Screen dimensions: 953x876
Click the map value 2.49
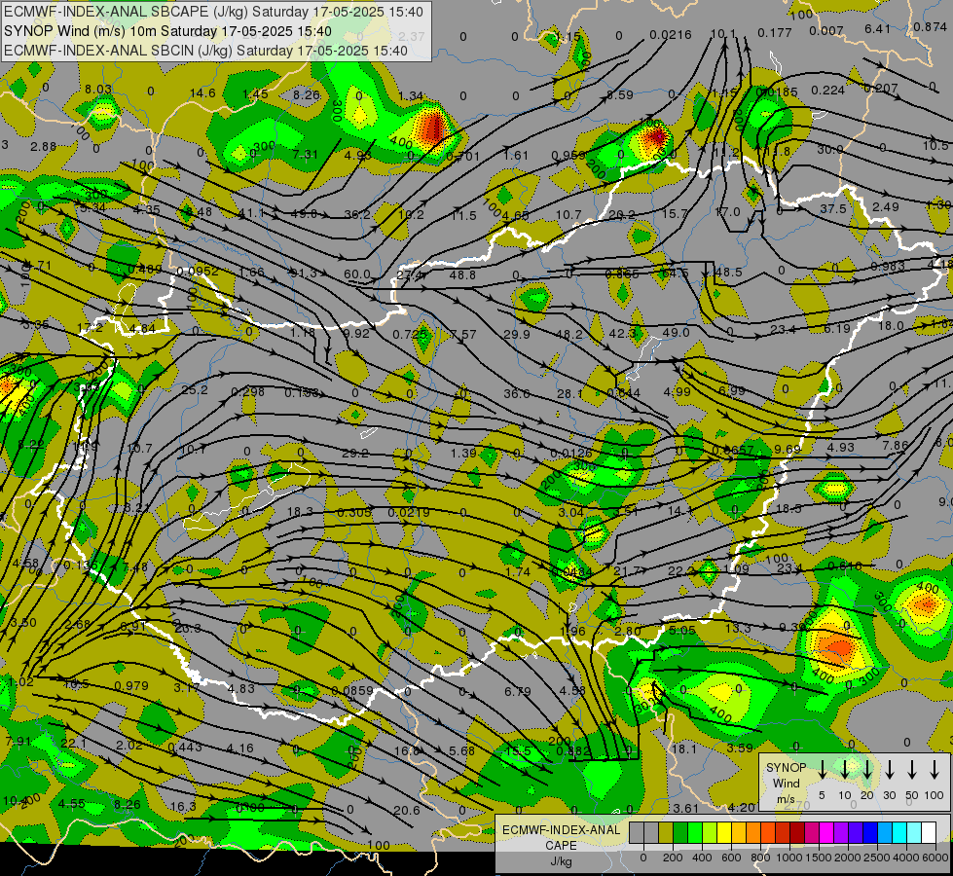(886, 206)
